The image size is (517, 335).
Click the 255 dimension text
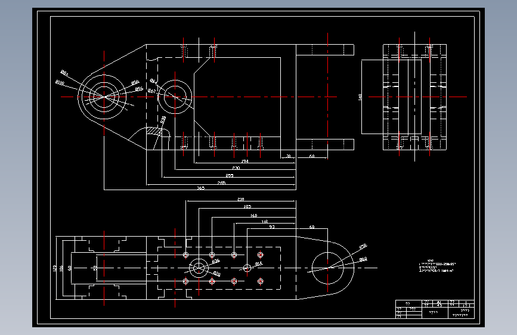tap(230, 175)
